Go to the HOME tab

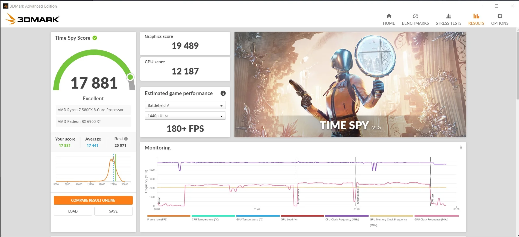pos(389,23)
